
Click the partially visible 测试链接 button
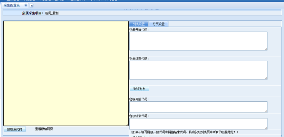pos(140,136)
